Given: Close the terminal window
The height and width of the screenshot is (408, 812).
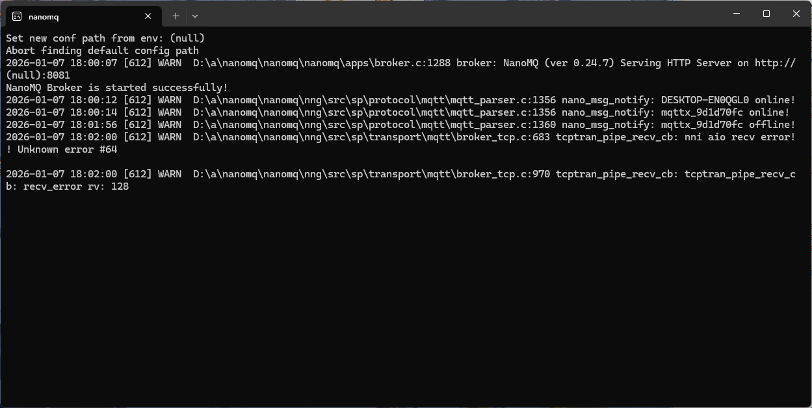Looking at the screenshot, I should click(796, 14).
